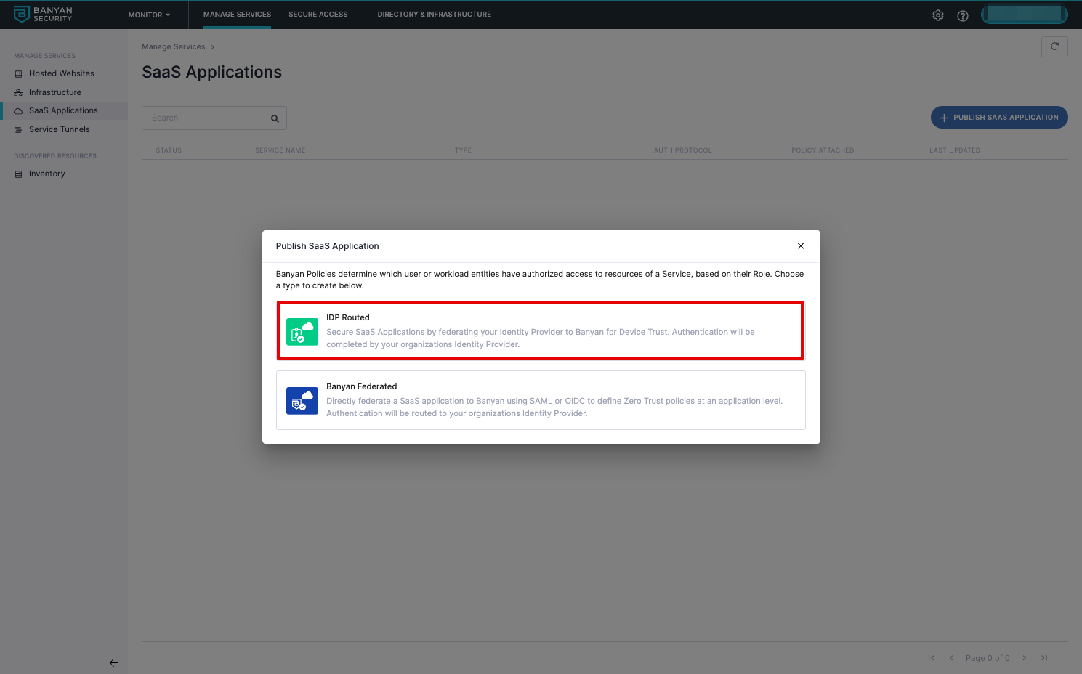The width and height of the screenshot is (1082, 674).
Task: Open the user account dropdown
Action: click(1024, 15)
